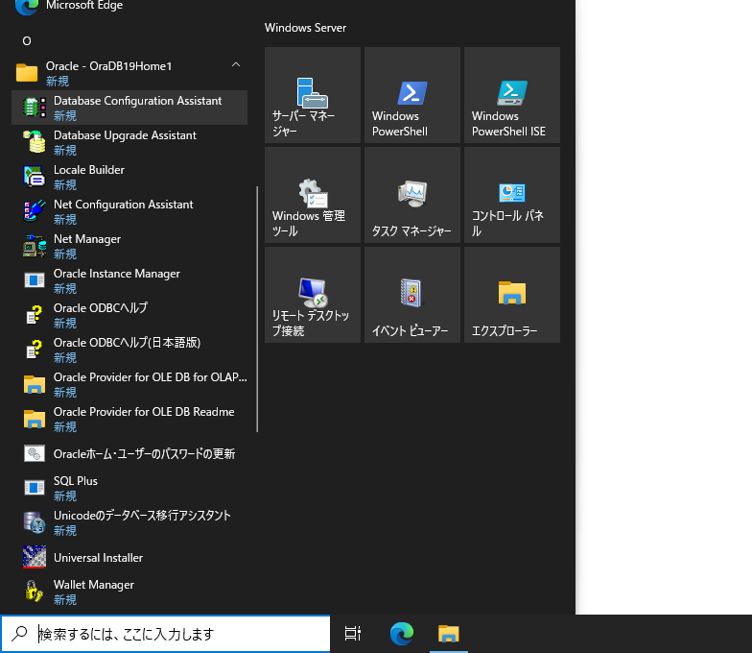Launch Windows PowerShell tile
Image resolution: width=752 pixels, height=653 pixels.
point(412,95)
